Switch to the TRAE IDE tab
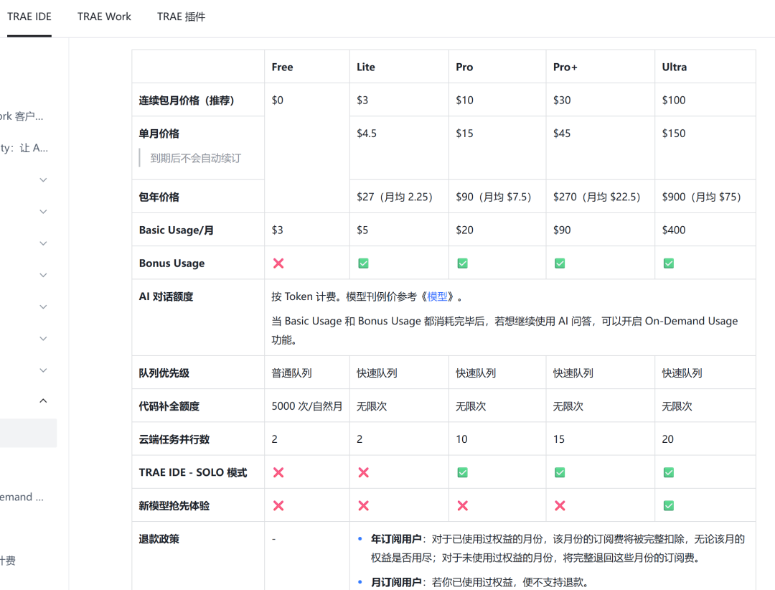 tap(29, 17)
